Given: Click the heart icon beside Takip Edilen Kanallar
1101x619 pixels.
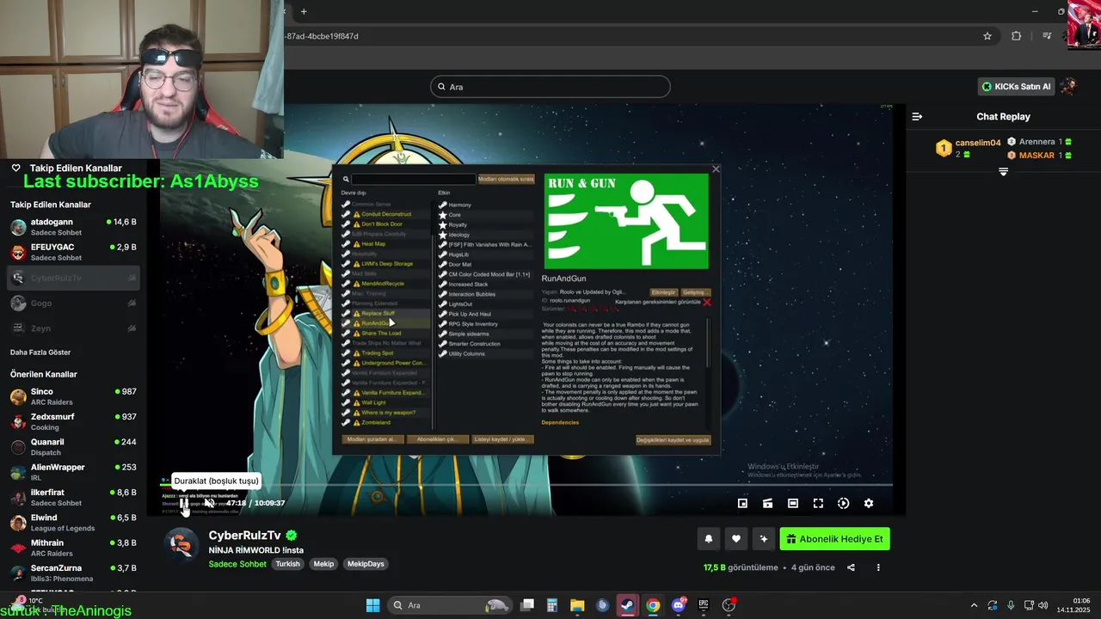Looking at the screenshot, I should click(15, 168).
